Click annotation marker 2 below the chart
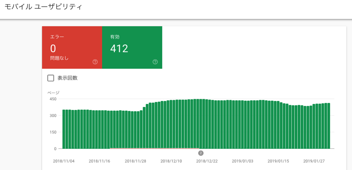Screen dimensions: 352x170 click(201, 153)
